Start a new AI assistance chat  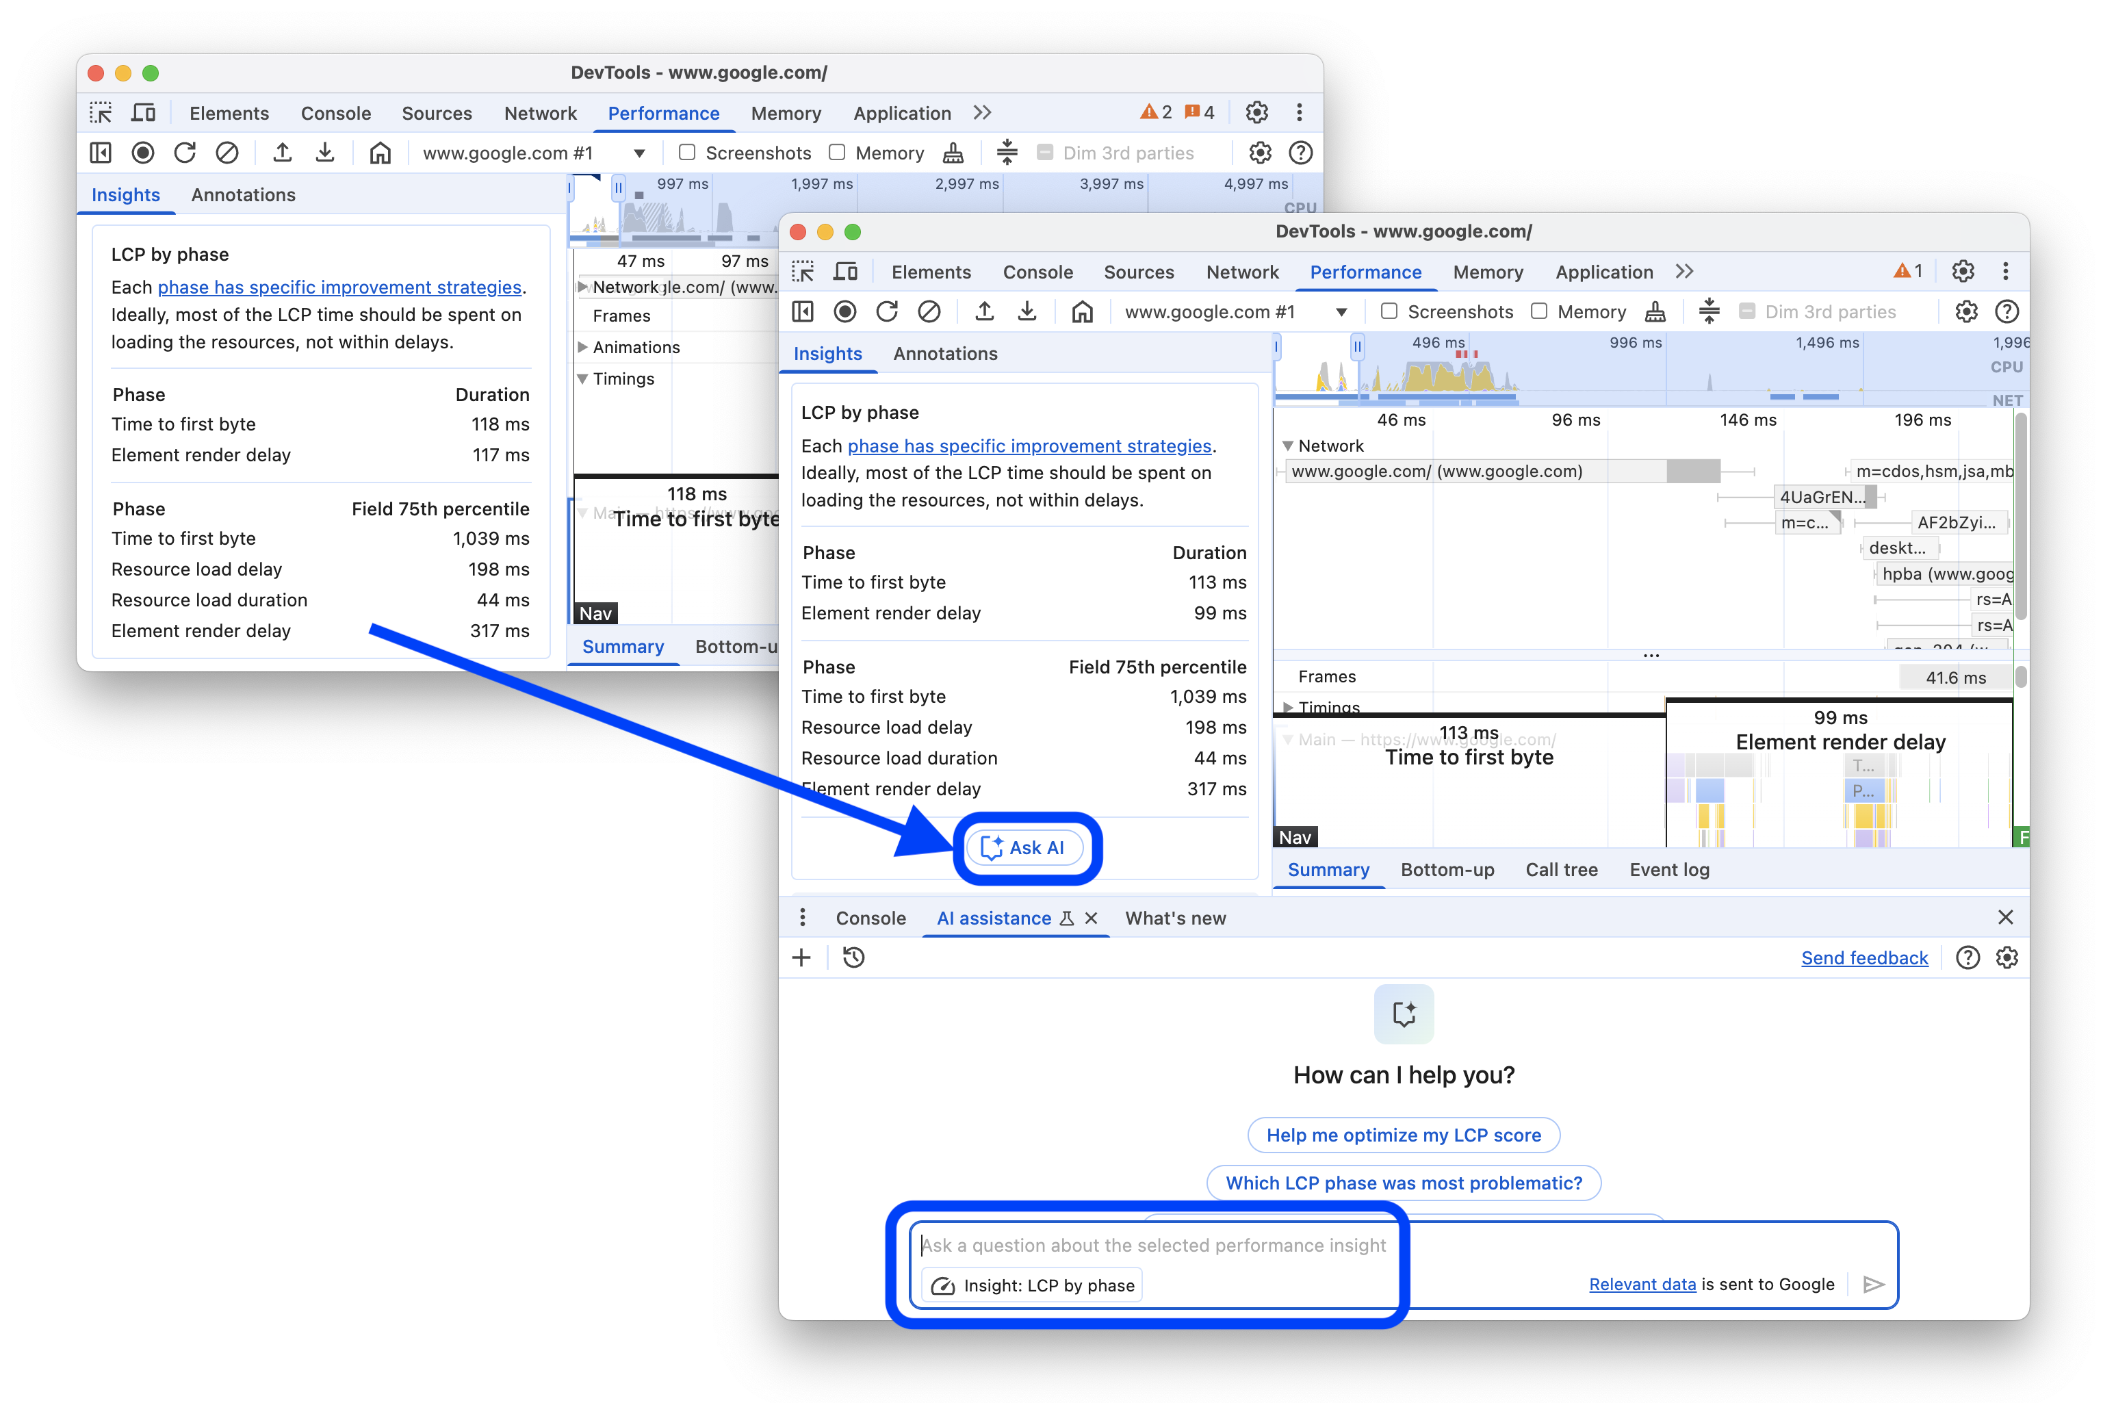tap(801, 957)
